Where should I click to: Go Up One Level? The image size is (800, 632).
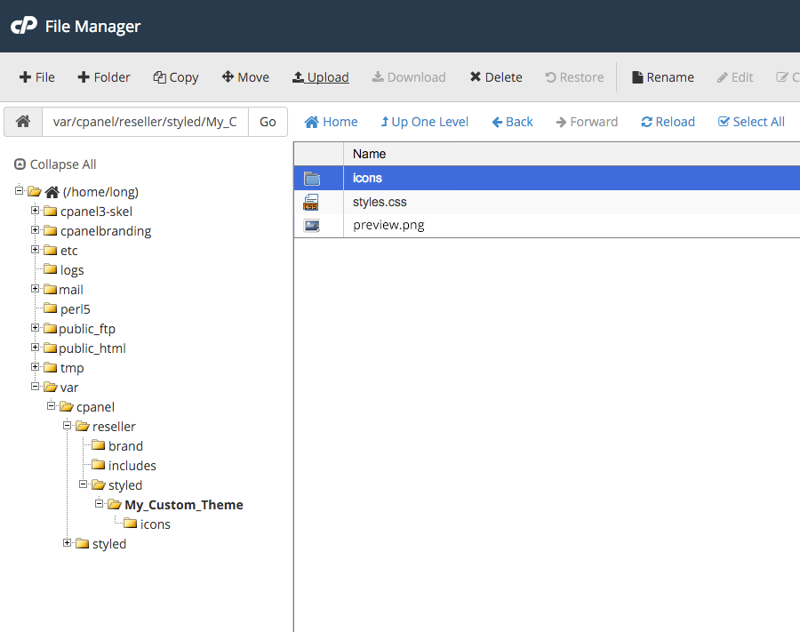(x=424, y=122)
